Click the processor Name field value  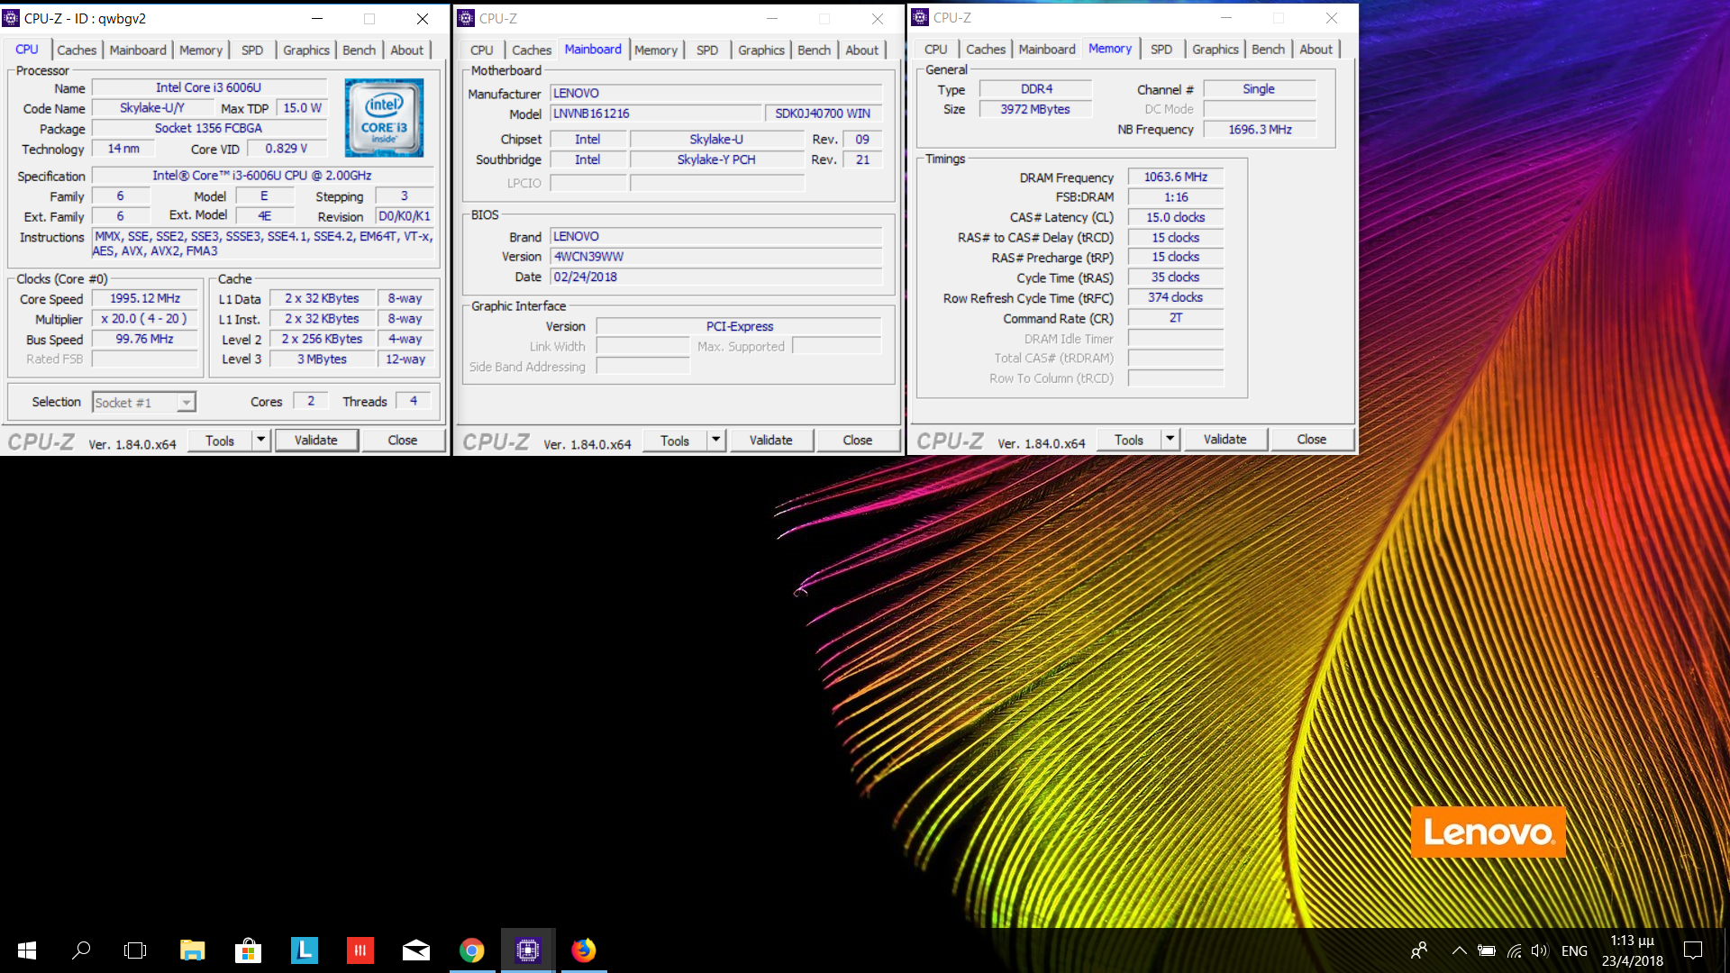click(x=209, y=87)
